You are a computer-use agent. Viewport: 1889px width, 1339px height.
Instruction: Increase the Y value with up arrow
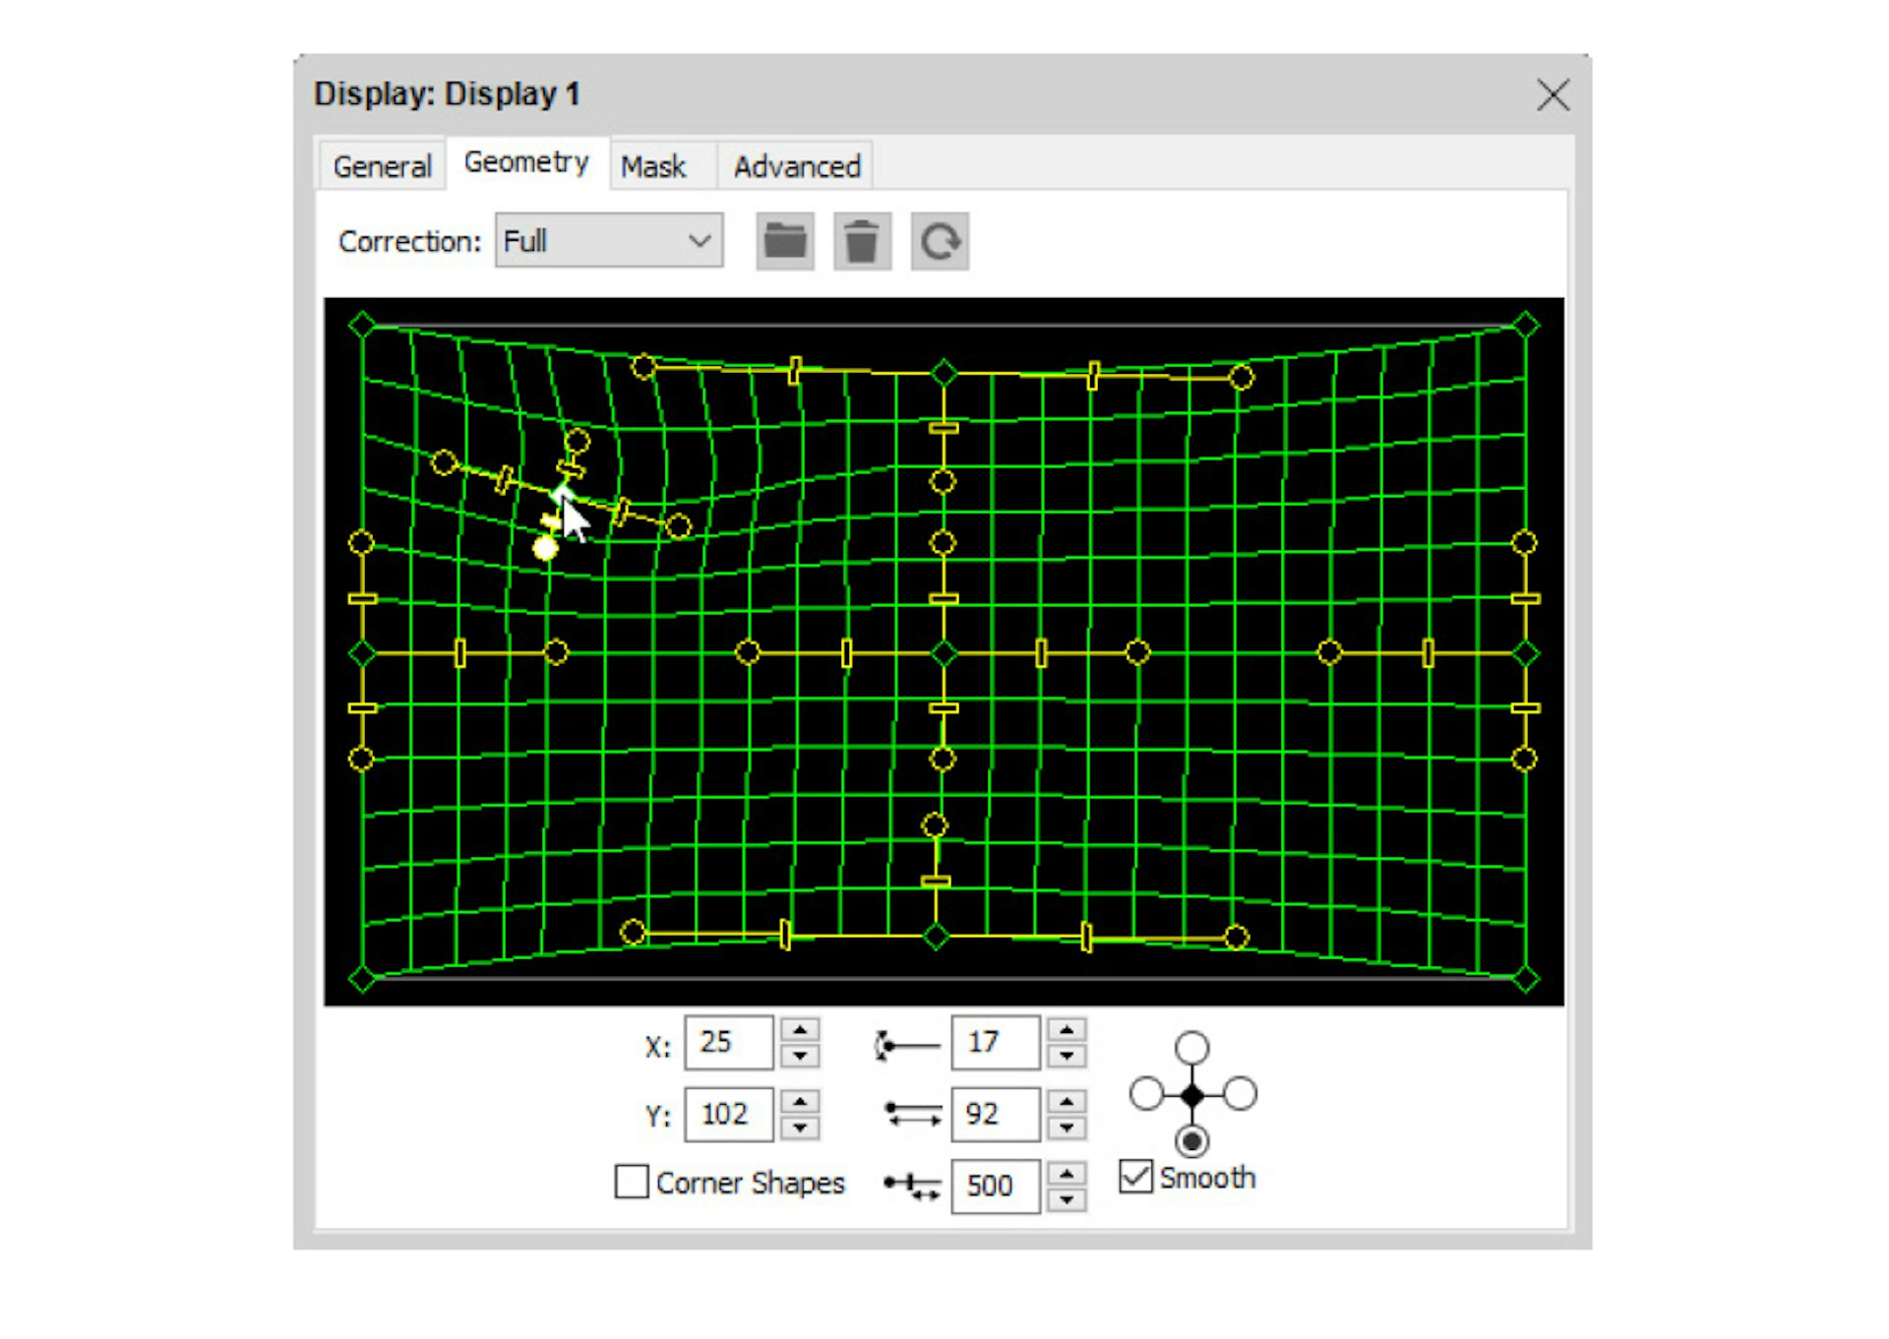click(800, 1102)
